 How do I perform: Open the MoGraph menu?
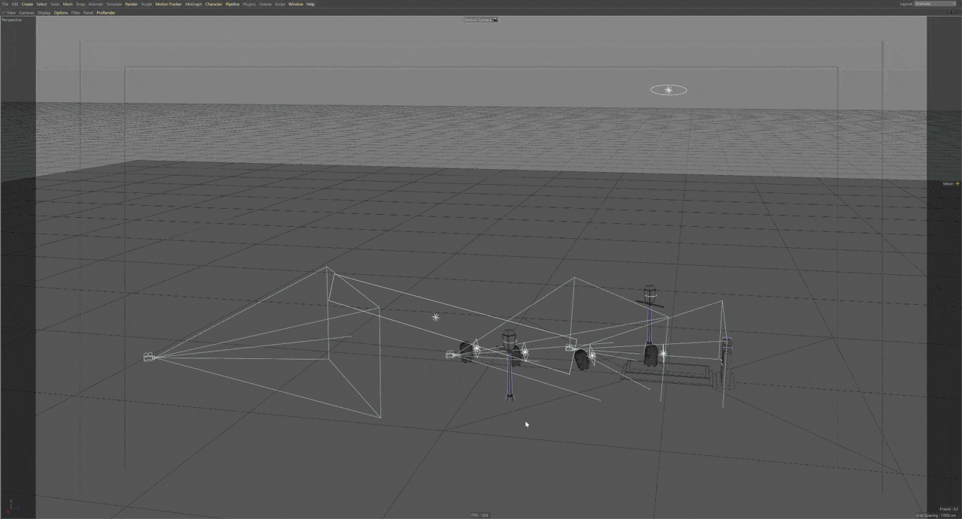(x=193, y=4)
